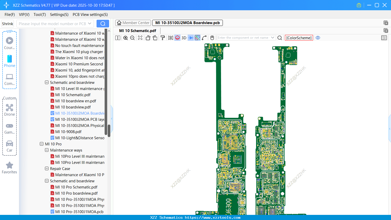Screen dimensions: 391x220
Task: Open the right side panel list icon
Action: [384, 38]
